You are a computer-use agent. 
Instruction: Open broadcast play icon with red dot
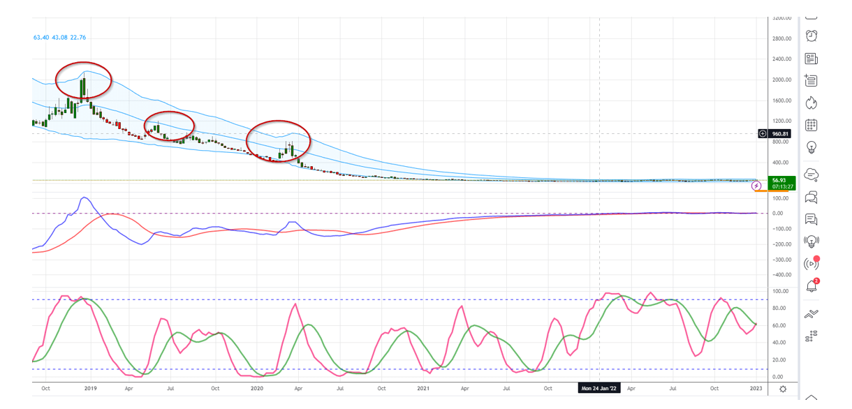tap(811, 264)
